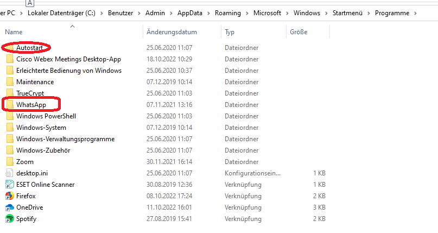Viewport: 438px width, 233px height.
Task: Select the Windows PowerShell folder icon
Action: pos(9,116)
